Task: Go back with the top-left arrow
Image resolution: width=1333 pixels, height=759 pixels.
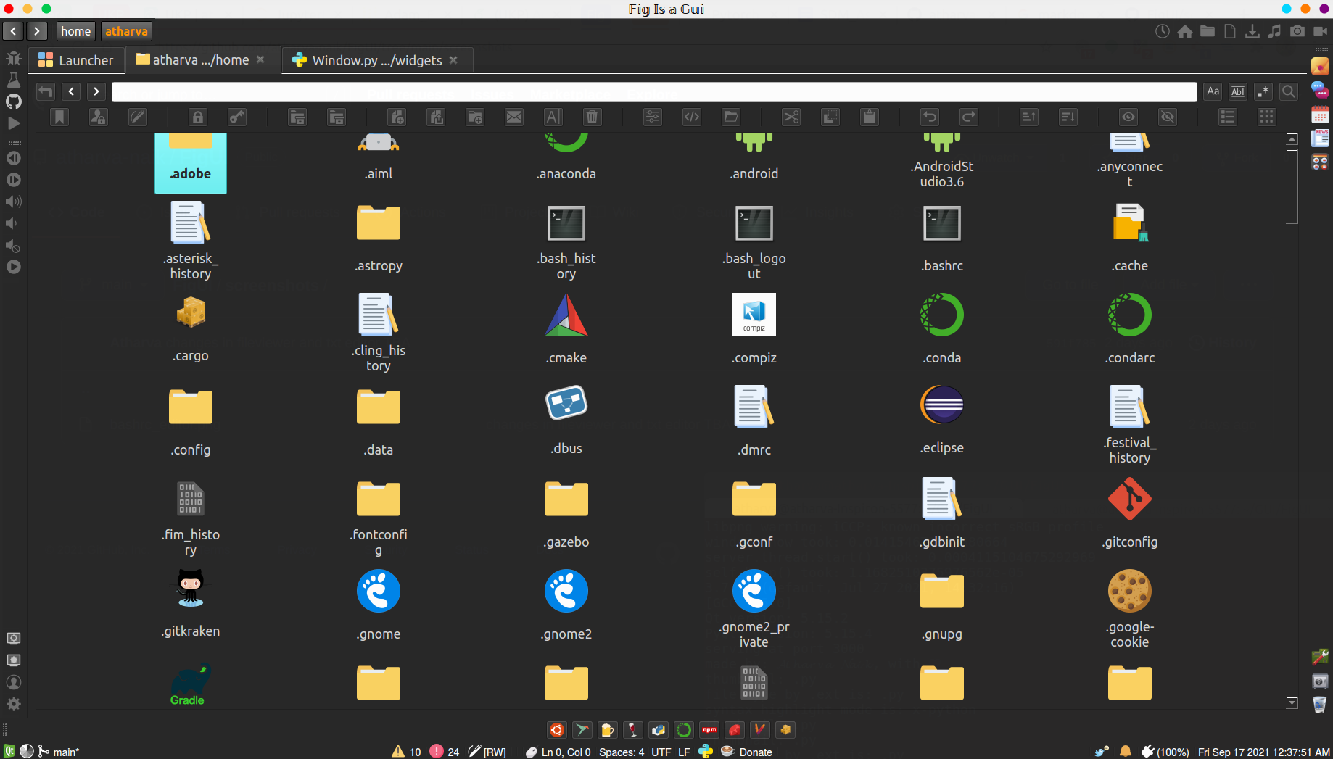Action: [13, 31]
